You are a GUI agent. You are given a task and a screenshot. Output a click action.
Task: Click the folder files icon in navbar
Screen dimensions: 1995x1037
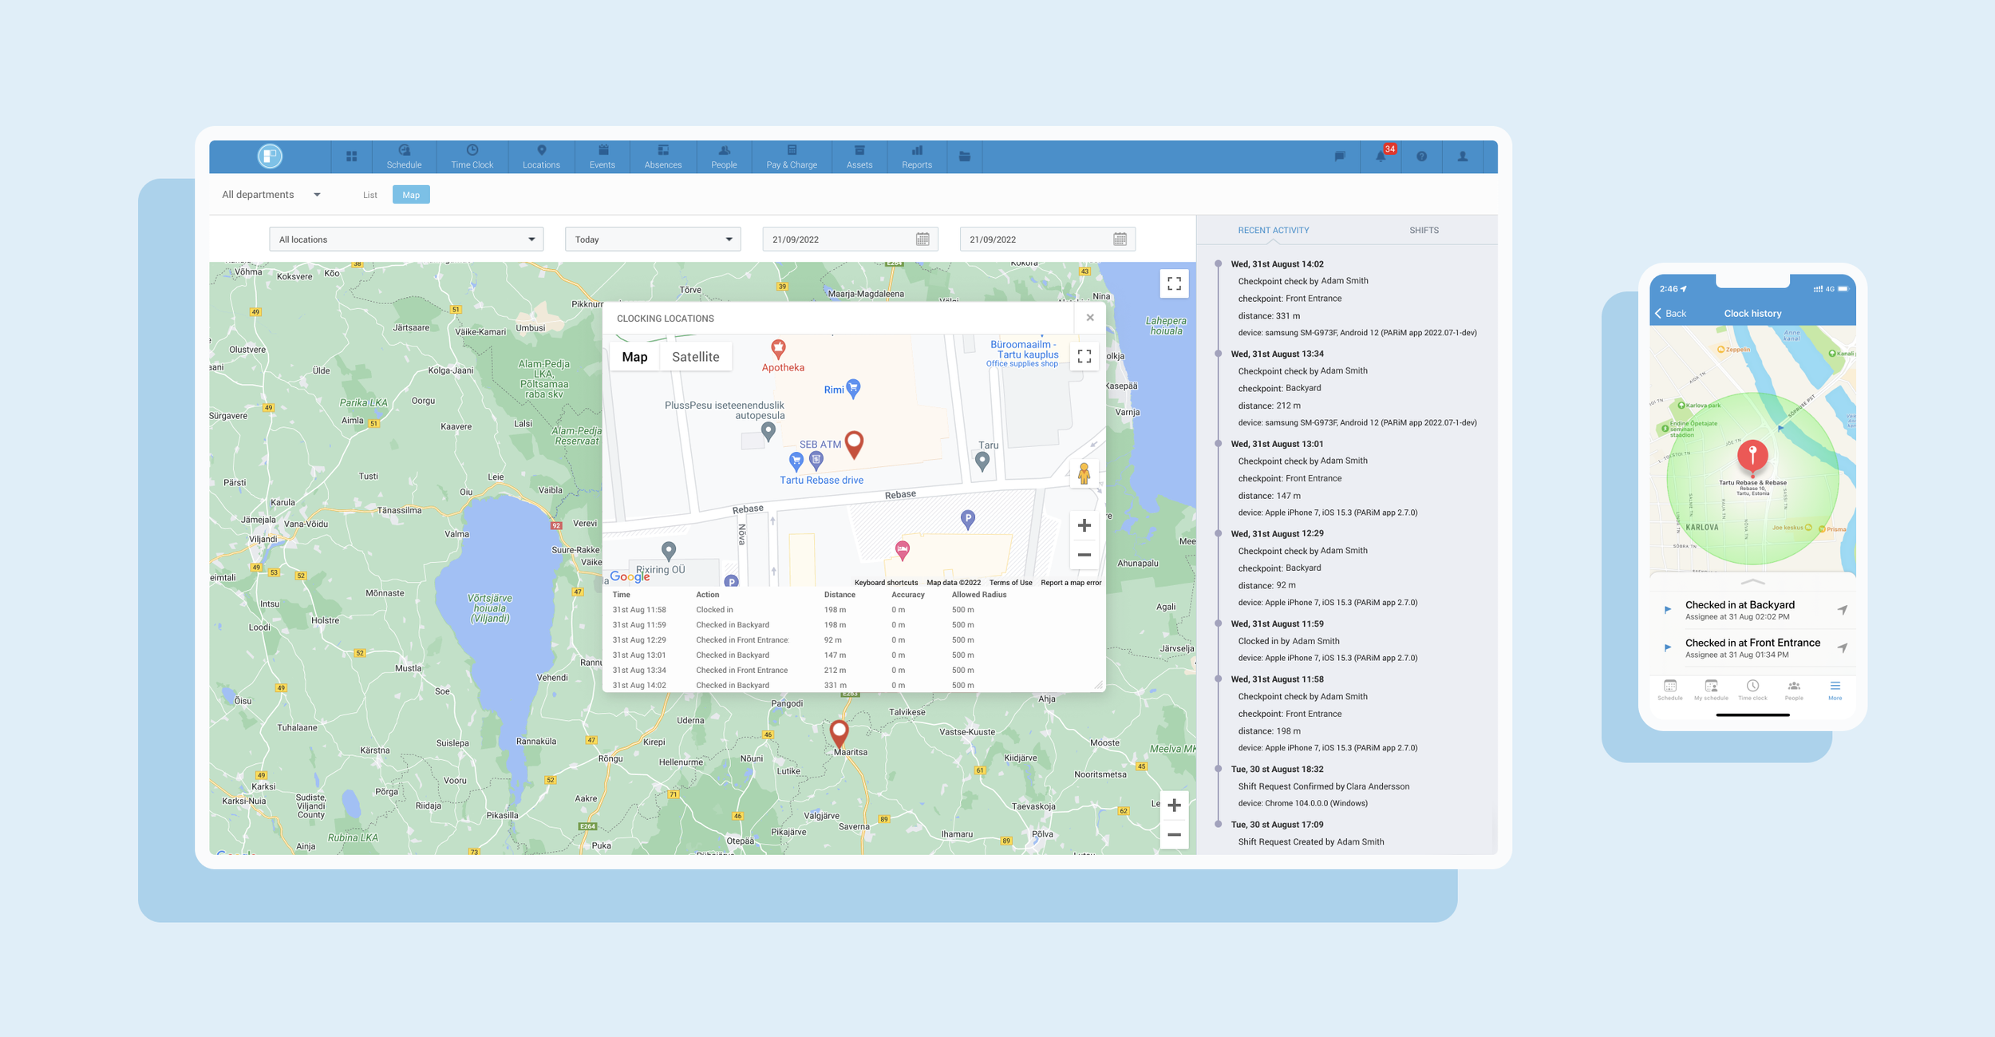pyautogui.click(x=964, y=156)
